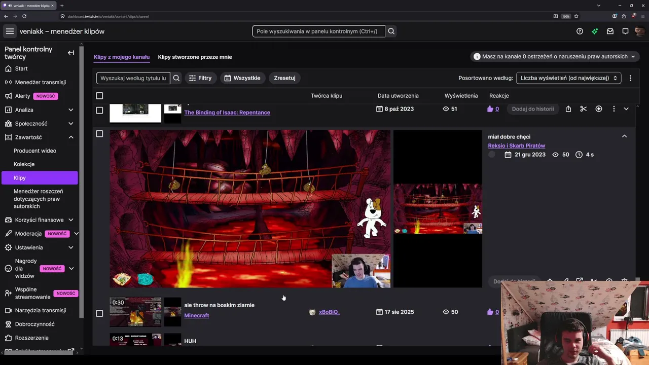The height and width of the screenshot is (365, 649).
Task: Select the miał dobre chęci clip checkbox
Action: [99, 134]
